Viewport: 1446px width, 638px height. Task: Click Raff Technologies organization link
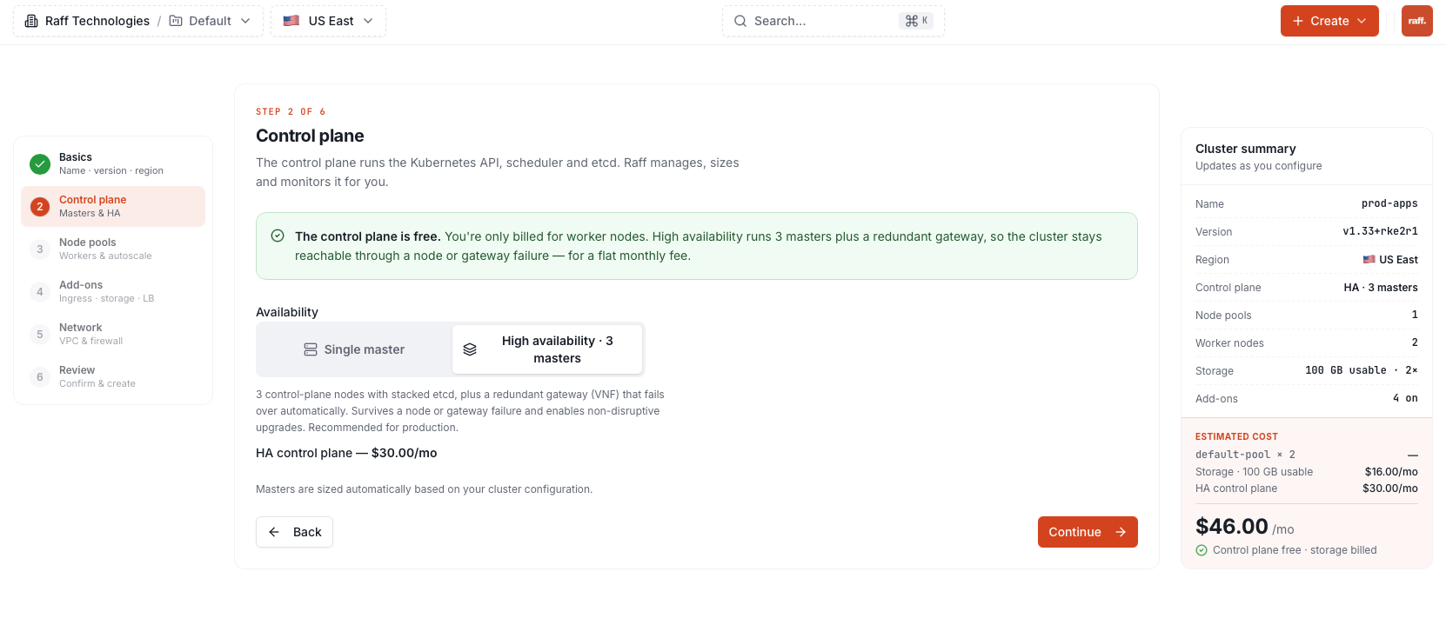coord(97,21)
